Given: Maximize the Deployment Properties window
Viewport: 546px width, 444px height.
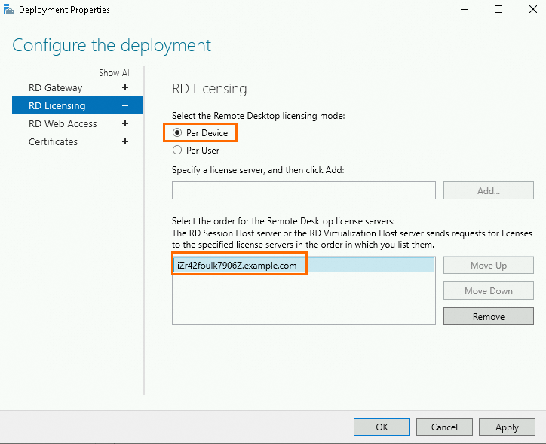Looking at the screenshot, I should (x=498, y=9).
